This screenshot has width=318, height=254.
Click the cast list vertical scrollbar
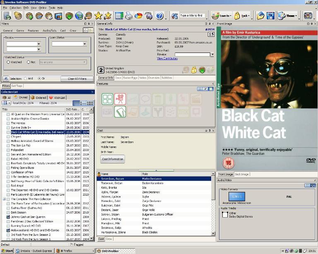tap(213, 204)
